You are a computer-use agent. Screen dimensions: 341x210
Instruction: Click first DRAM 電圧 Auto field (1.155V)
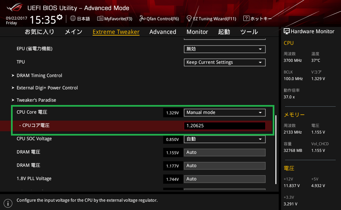coord(225,152)
